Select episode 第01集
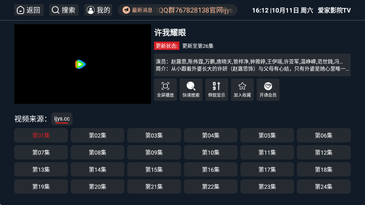The height and width of the screenshot is (205, 365). 41,135
